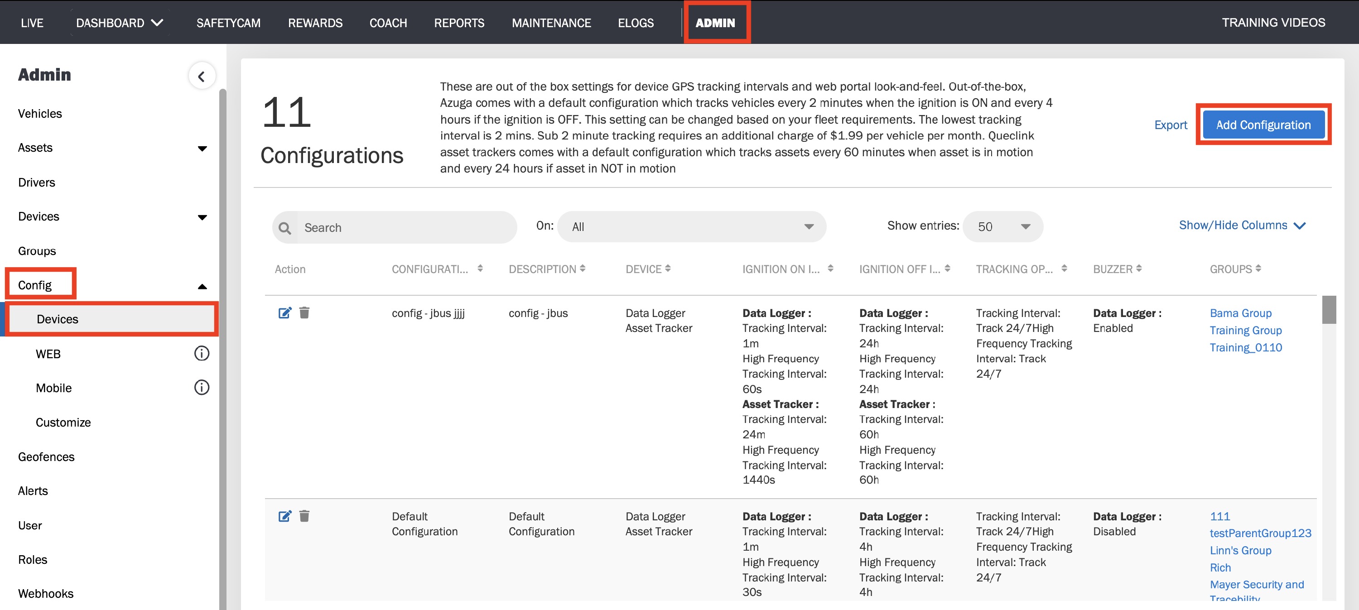The width and height of the screenshot is (1359, 610).
Task: Select Devices under Config
Action: (x=112, y=319)
